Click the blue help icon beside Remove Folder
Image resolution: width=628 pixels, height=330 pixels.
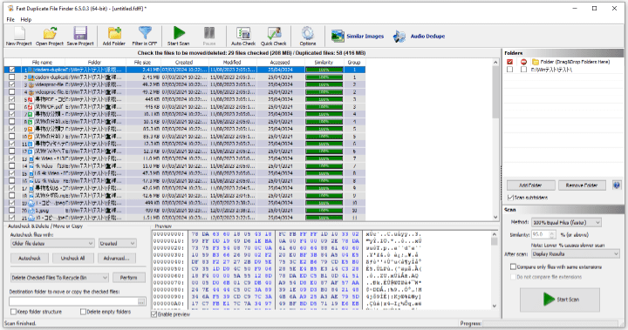[x=617, y=185]
